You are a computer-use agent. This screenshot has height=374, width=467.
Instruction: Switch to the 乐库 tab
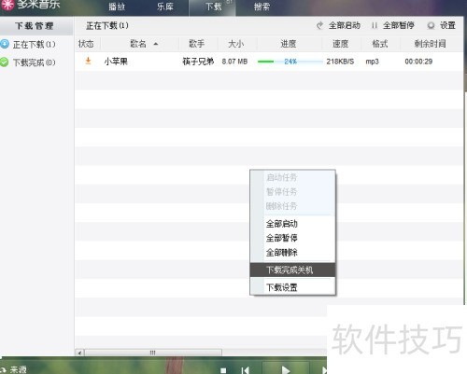[165, 7]
